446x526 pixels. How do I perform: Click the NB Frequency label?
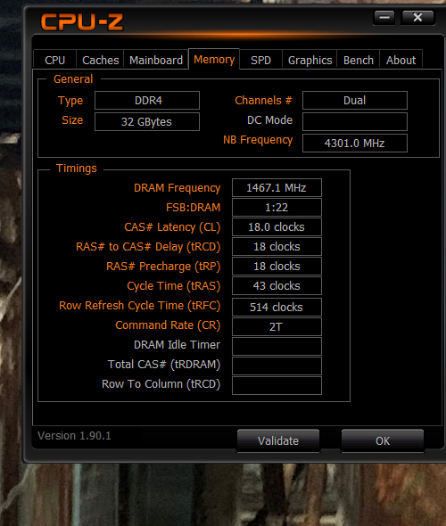click(258, 140)
